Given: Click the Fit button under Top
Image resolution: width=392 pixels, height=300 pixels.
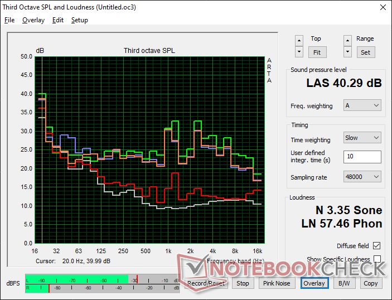Looking at the screenshot, I should [x=316, y=52].
